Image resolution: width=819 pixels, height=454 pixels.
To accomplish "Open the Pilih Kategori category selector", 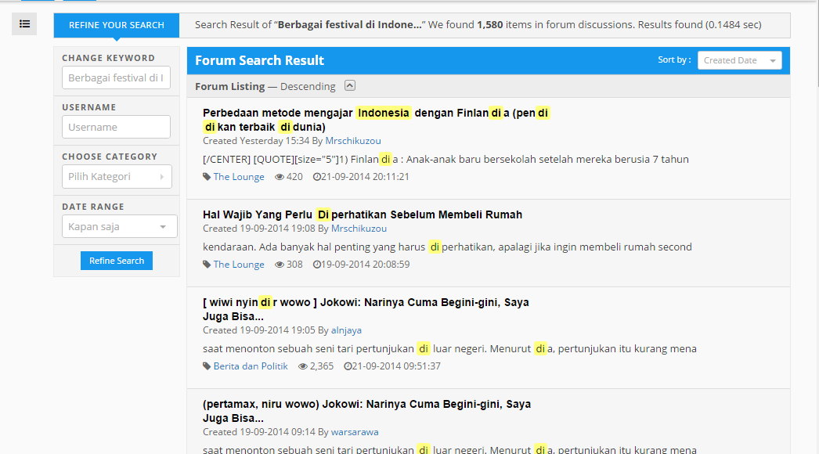I will coord(117,177).
